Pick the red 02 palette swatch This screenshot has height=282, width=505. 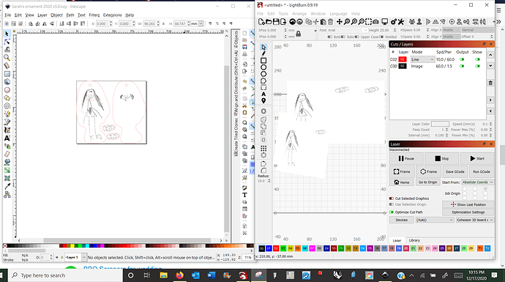click(x=276, y=248)
